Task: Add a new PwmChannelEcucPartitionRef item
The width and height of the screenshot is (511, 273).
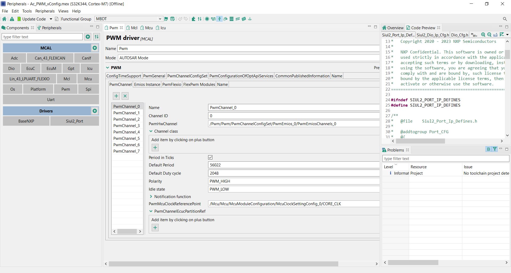Action: pyautogui.click(x=155, y=227)
